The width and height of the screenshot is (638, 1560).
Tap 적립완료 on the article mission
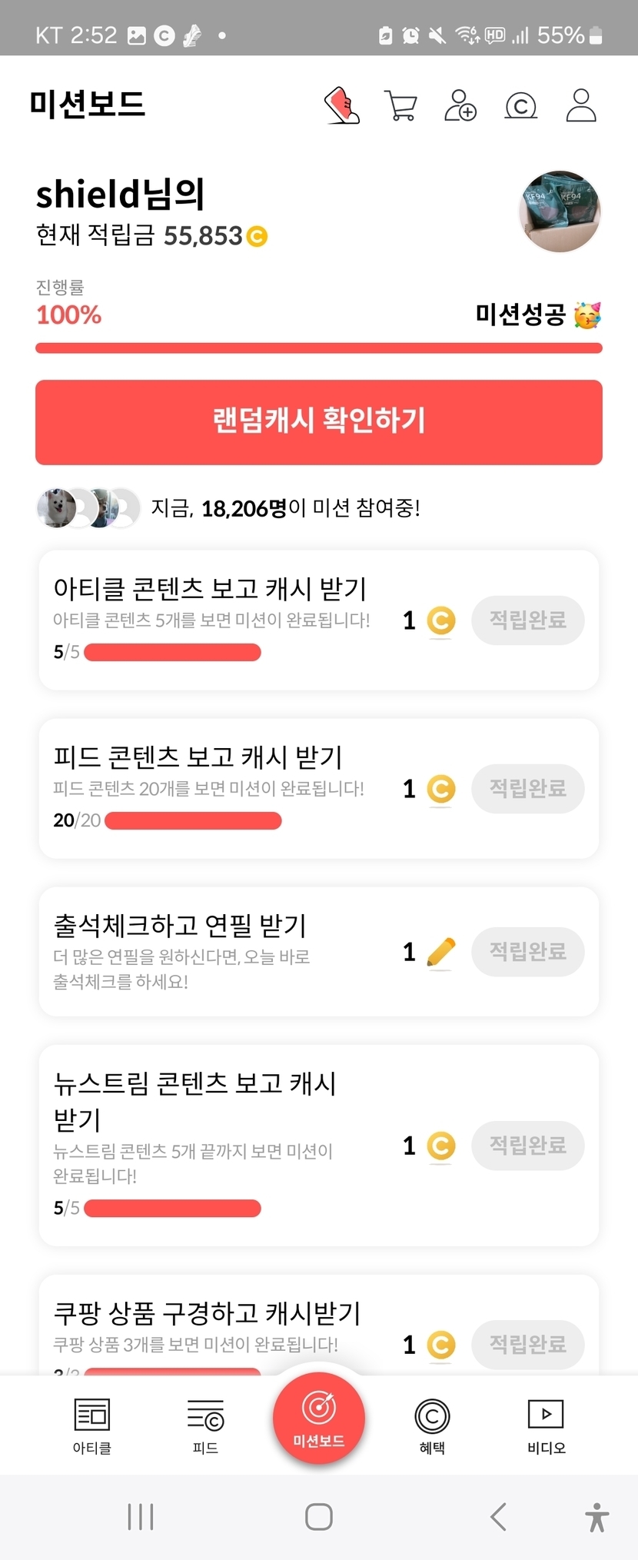[527, 620]
